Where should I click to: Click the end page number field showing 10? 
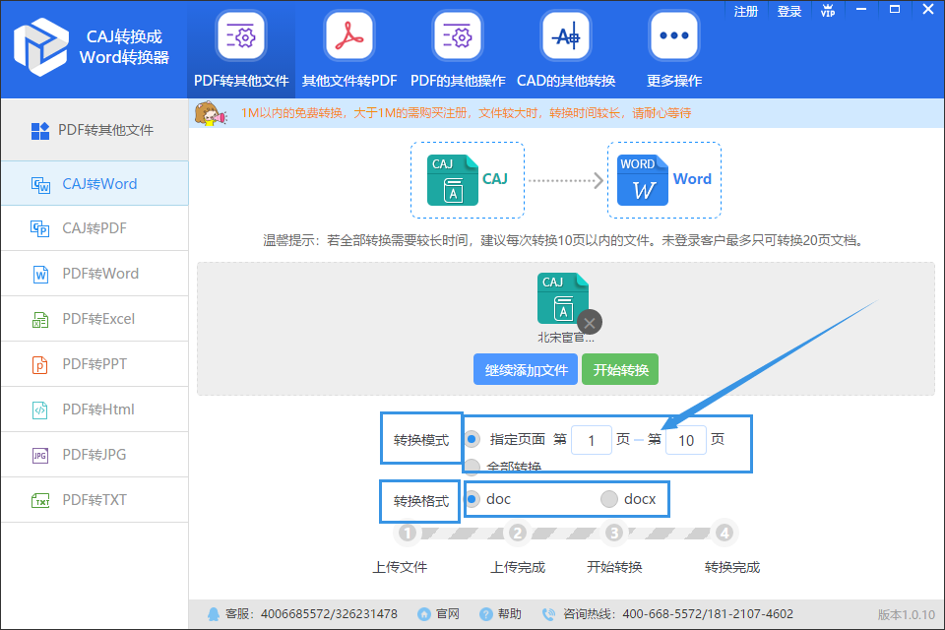pyautogui.click(x=686, y=440)
